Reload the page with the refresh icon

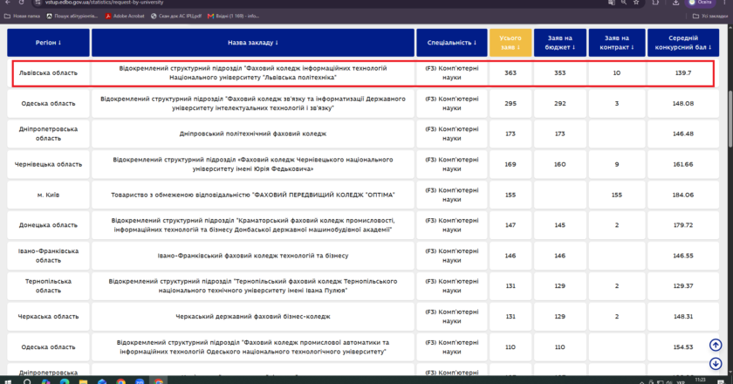click(22, 3)
